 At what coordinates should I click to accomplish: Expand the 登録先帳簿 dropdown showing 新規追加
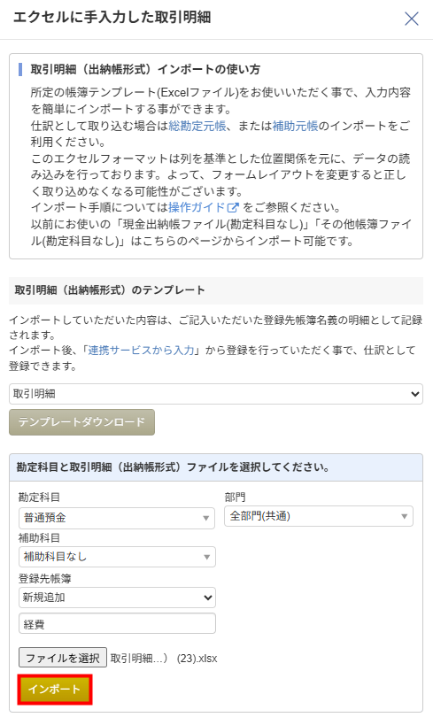pyautogui.click(x=117, y=598)
